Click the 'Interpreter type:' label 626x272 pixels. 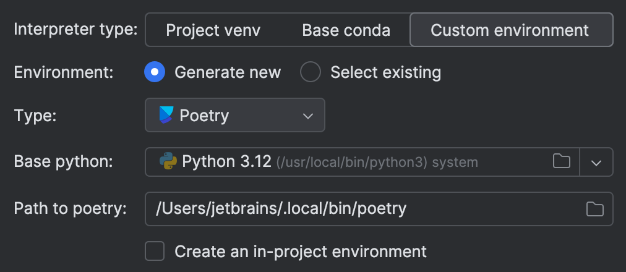tap(75, 30)
